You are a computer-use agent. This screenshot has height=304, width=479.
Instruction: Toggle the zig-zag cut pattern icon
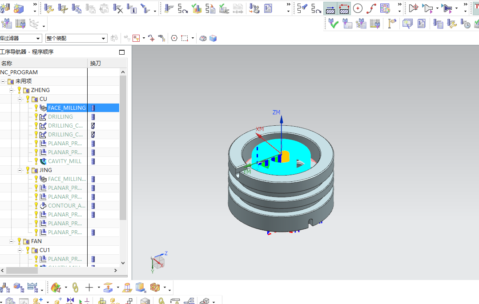(344, 8)
